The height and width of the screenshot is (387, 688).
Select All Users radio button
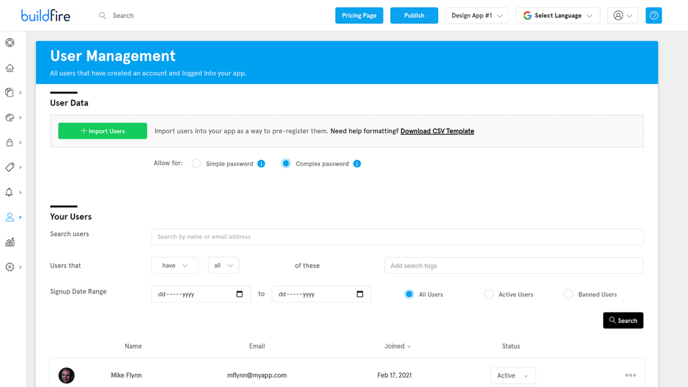coord(409,295)
